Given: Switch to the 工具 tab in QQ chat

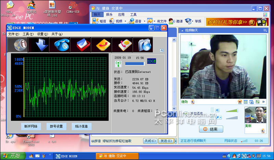Looking at the screenshot, I should [x=133, y=15].
